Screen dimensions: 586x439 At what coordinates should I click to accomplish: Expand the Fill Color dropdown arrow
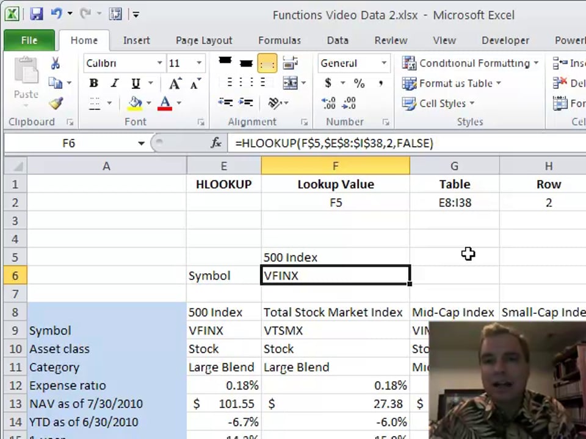pos(149,103)
